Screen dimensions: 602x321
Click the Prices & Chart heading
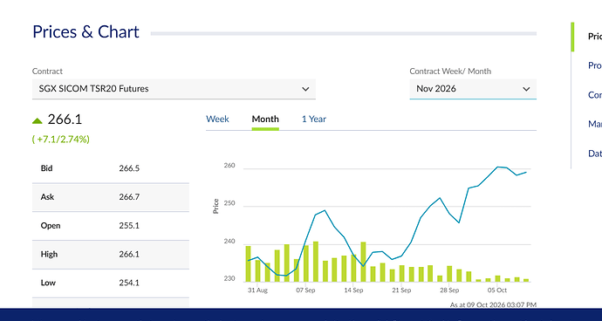86,32
